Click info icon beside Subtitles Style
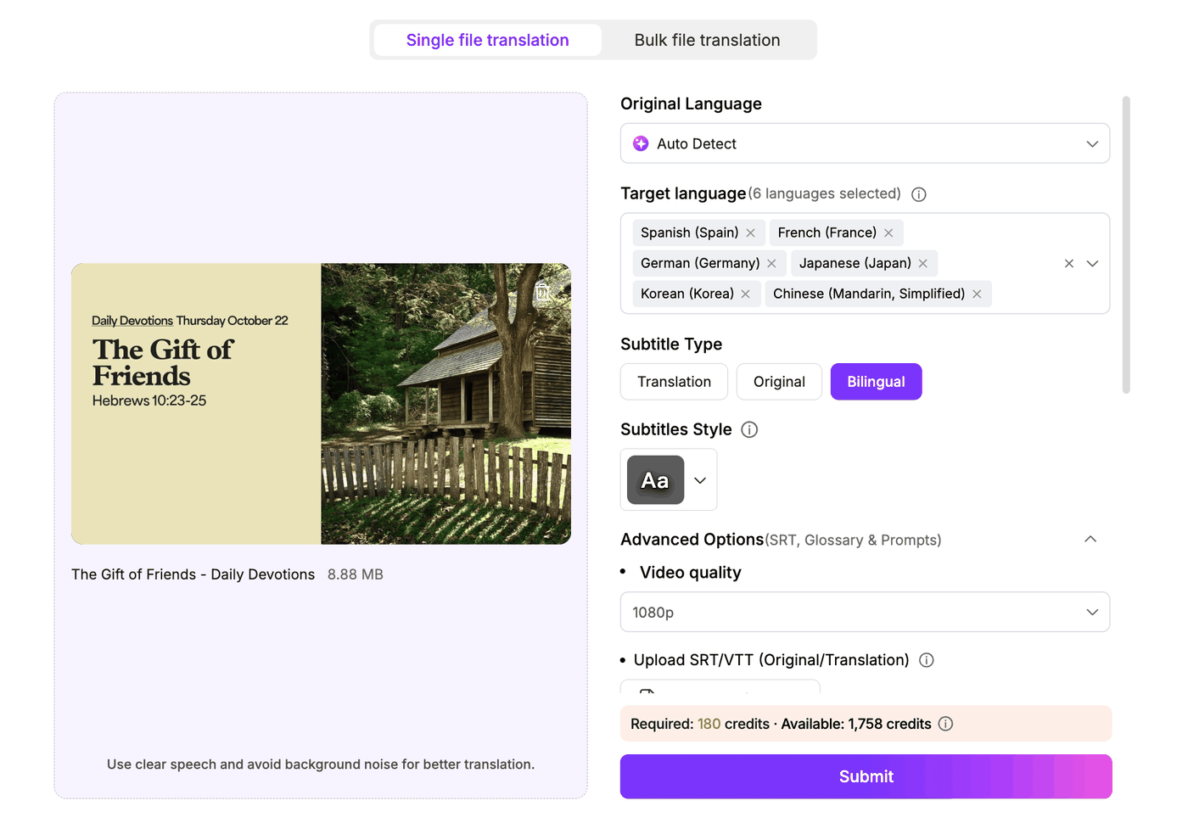1188x823 pixels. [749, 429]
